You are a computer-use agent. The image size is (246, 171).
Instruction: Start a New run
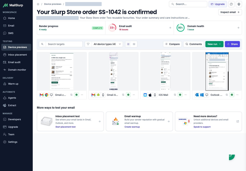(x=214, y=44)
